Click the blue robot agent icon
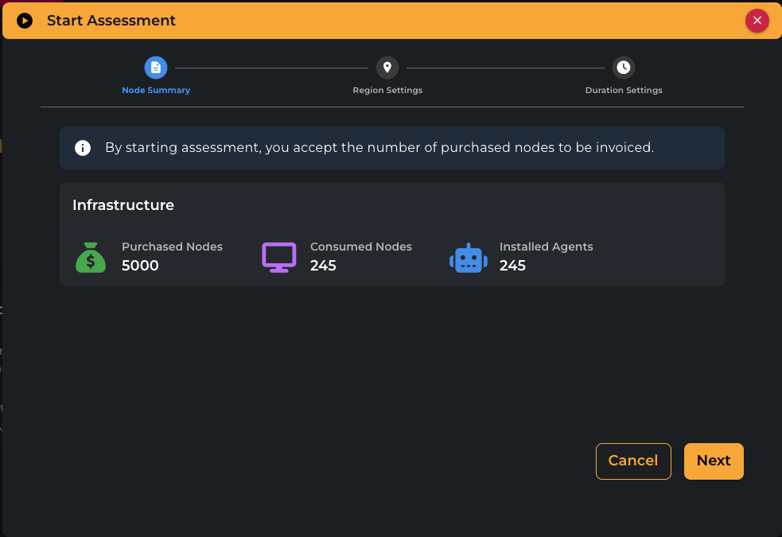 pos(468,259)
